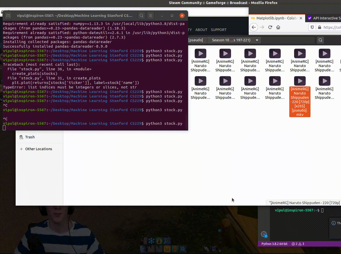Switch to the API Interactive Firefox tab
341x254 pixels.
tap(324, 18)
